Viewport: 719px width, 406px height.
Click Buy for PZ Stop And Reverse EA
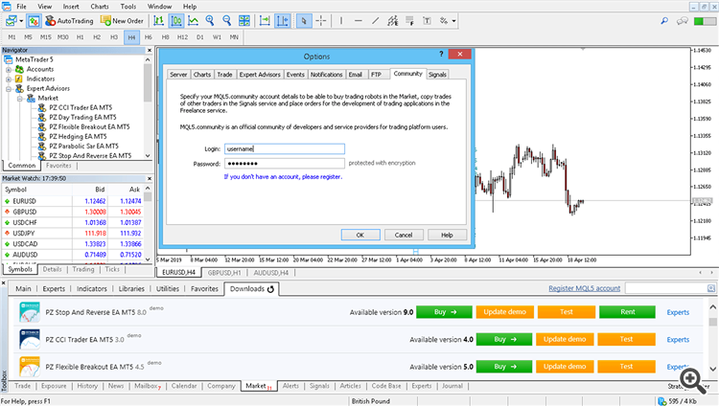(x=444, y=312)
